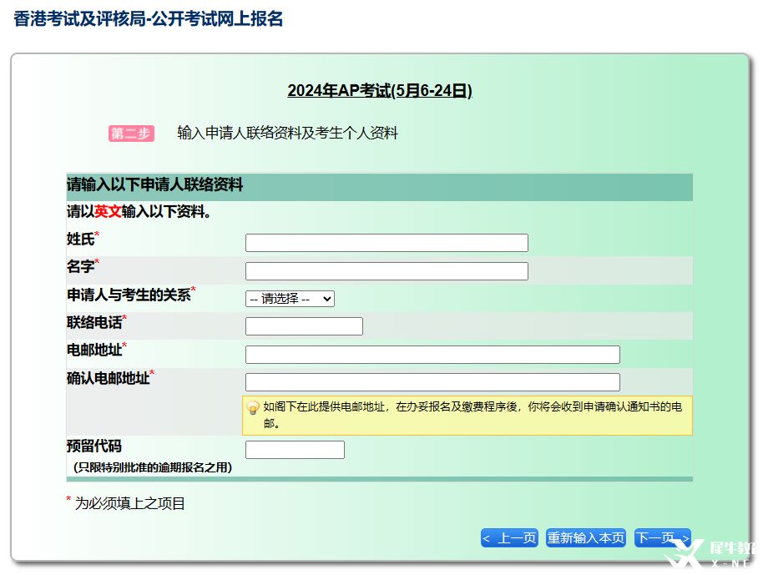Open the 2024年AP考试 title link
The width and height of the screenshot is (768, 575).
380,92
